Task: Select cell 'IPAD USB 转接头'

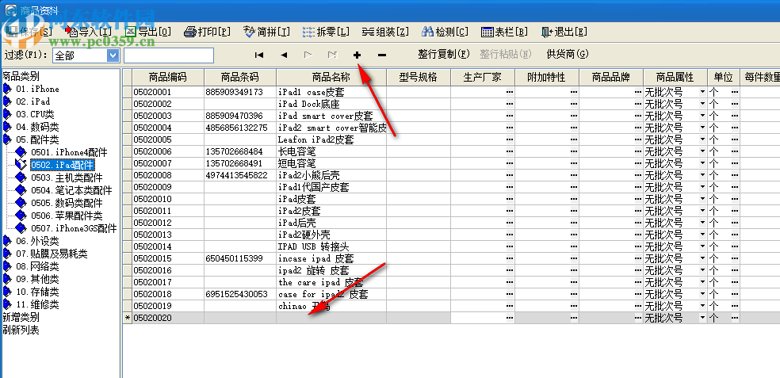Action: click(332, 246)
